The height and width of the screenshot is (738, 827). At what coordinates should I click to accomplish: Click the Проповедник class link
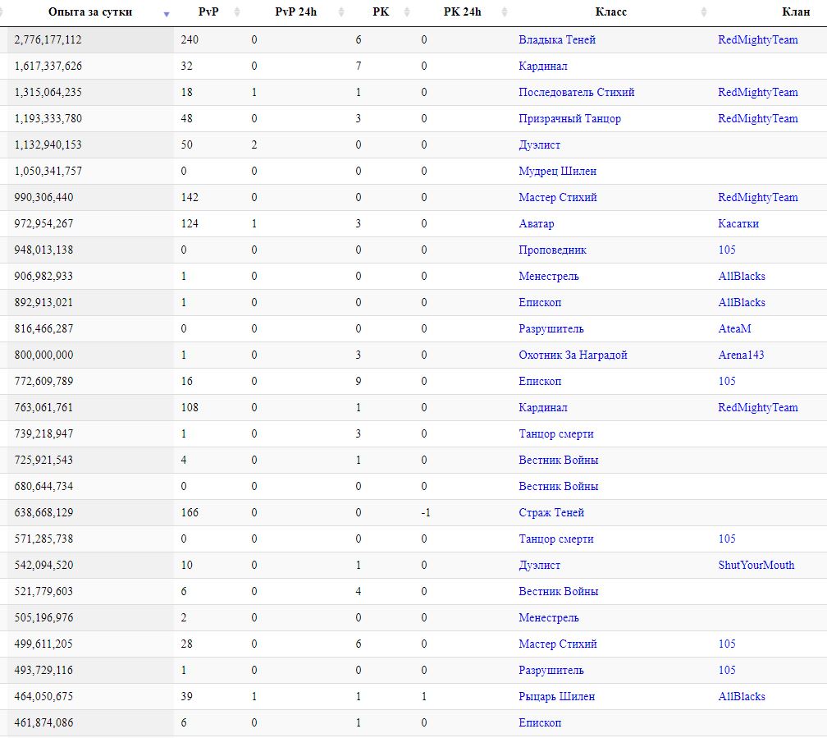[x=552, y=250]
